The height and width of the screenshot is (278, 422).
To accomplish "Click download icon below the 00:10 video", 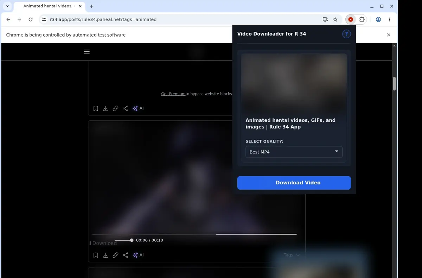I will 105,255.
